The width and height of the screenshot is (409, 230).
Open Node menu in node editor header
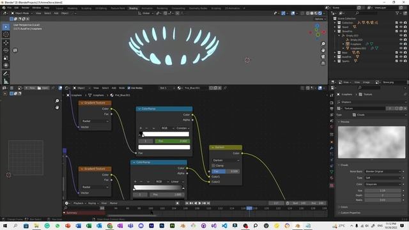point(122,88)
